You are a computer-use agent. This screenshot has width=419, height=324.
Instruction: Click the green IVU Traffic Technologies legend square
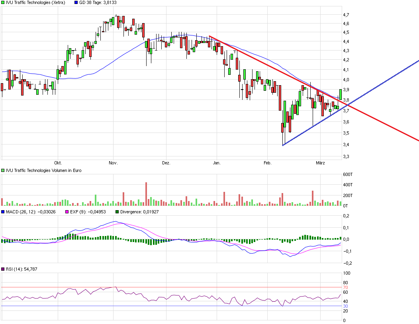3,2
